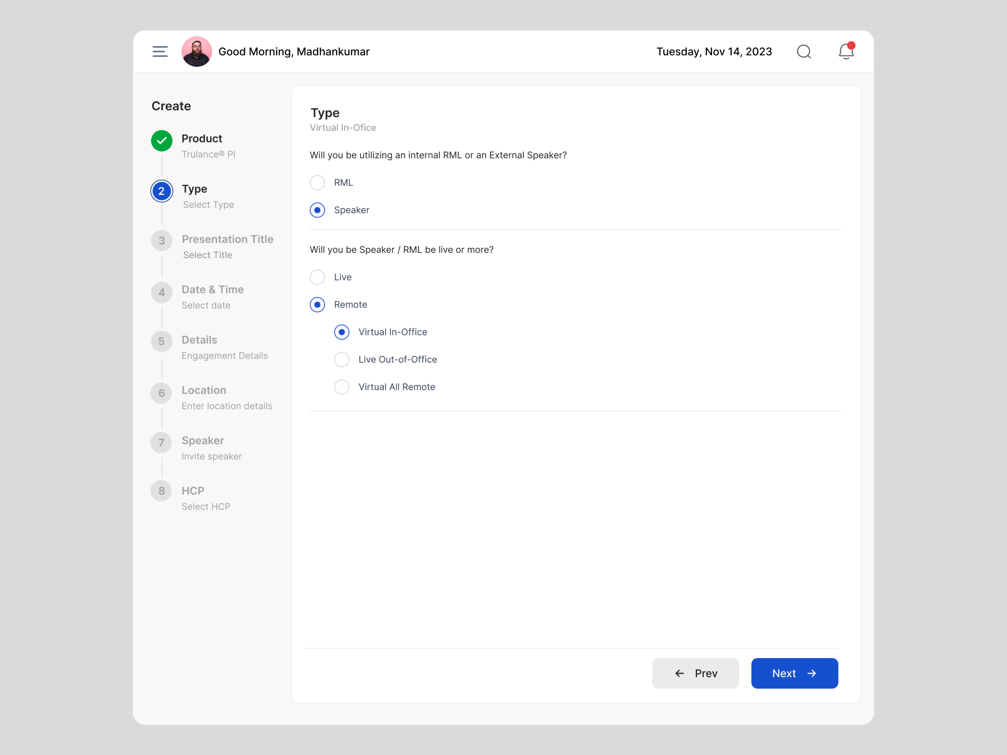Click the back arrow inside Prev button
Screen dimensions: 1007x755
[x=679, y=673]
